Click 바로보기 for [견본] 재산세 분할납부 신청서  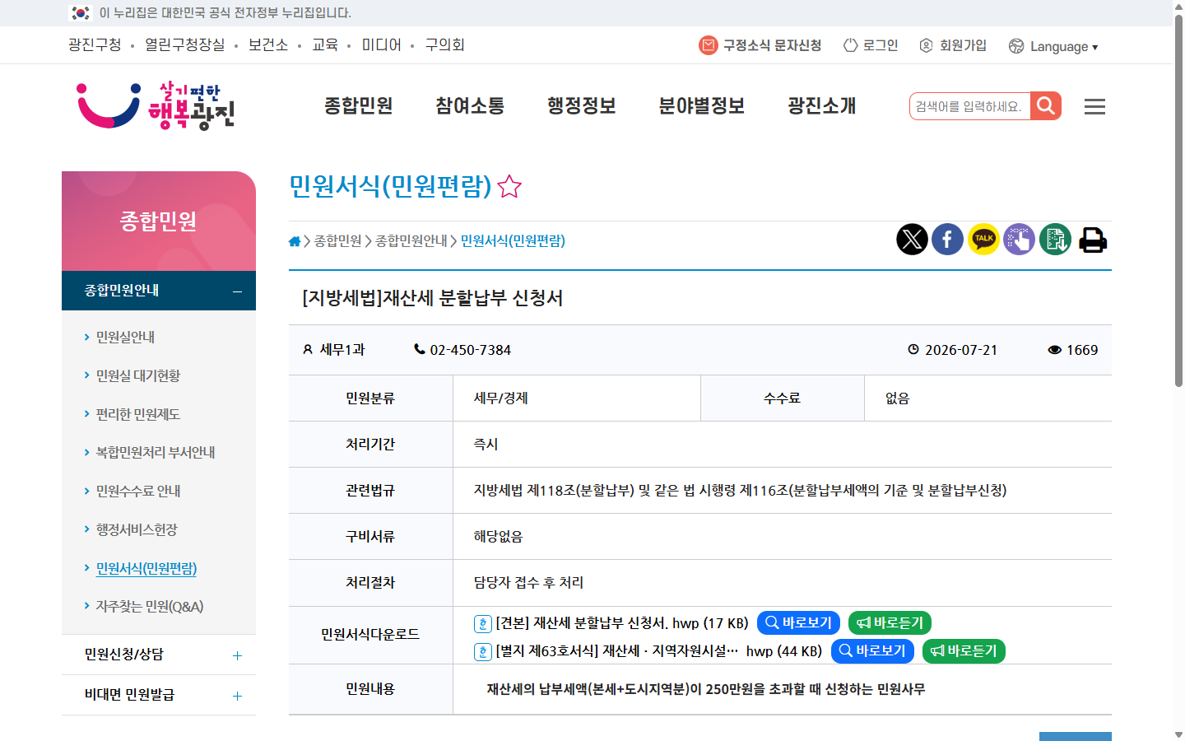tap(798, 623)
